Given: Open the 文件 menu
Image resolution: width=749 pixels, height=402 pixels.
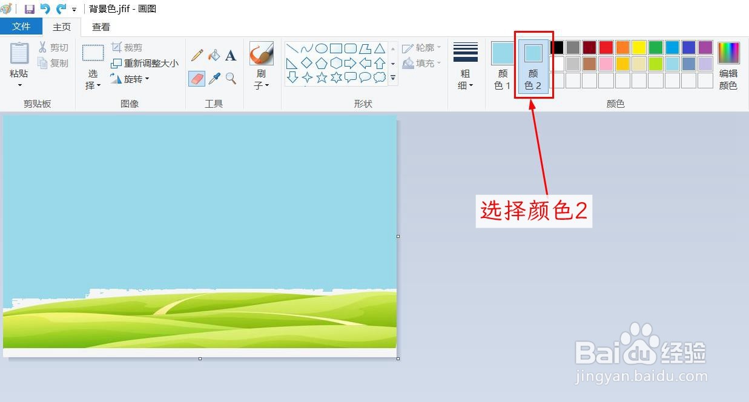Looking at the screenshot, I should 21,27.
